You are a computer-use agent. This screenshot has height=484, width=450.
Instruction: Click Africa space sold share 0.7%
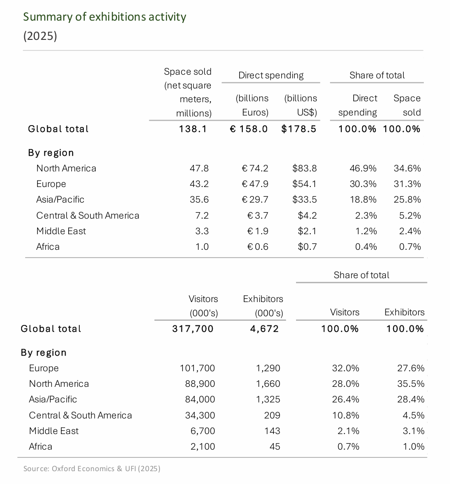pyautogui.click(x=410, y=247)
